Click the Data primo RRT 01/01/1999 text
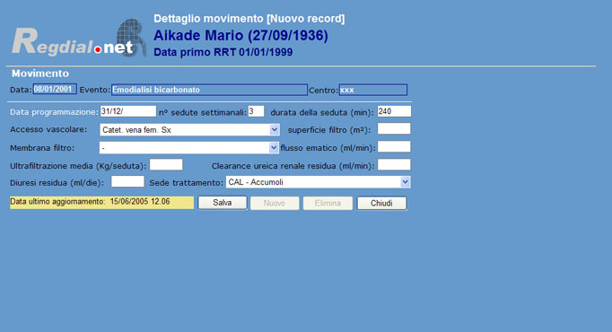The height and width of the screenshot is (332, 612). click(x=223, y=52)
